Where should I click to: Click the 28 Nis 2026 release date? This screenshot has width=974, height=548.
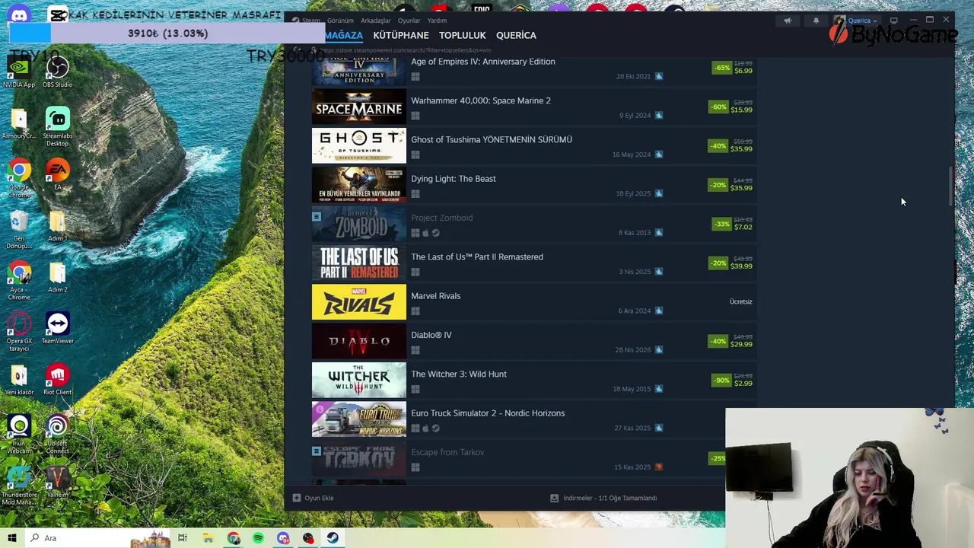point(634,350)
